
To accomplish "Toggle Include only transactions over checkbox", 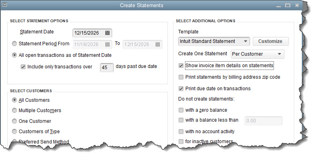I will coord(23,66).
